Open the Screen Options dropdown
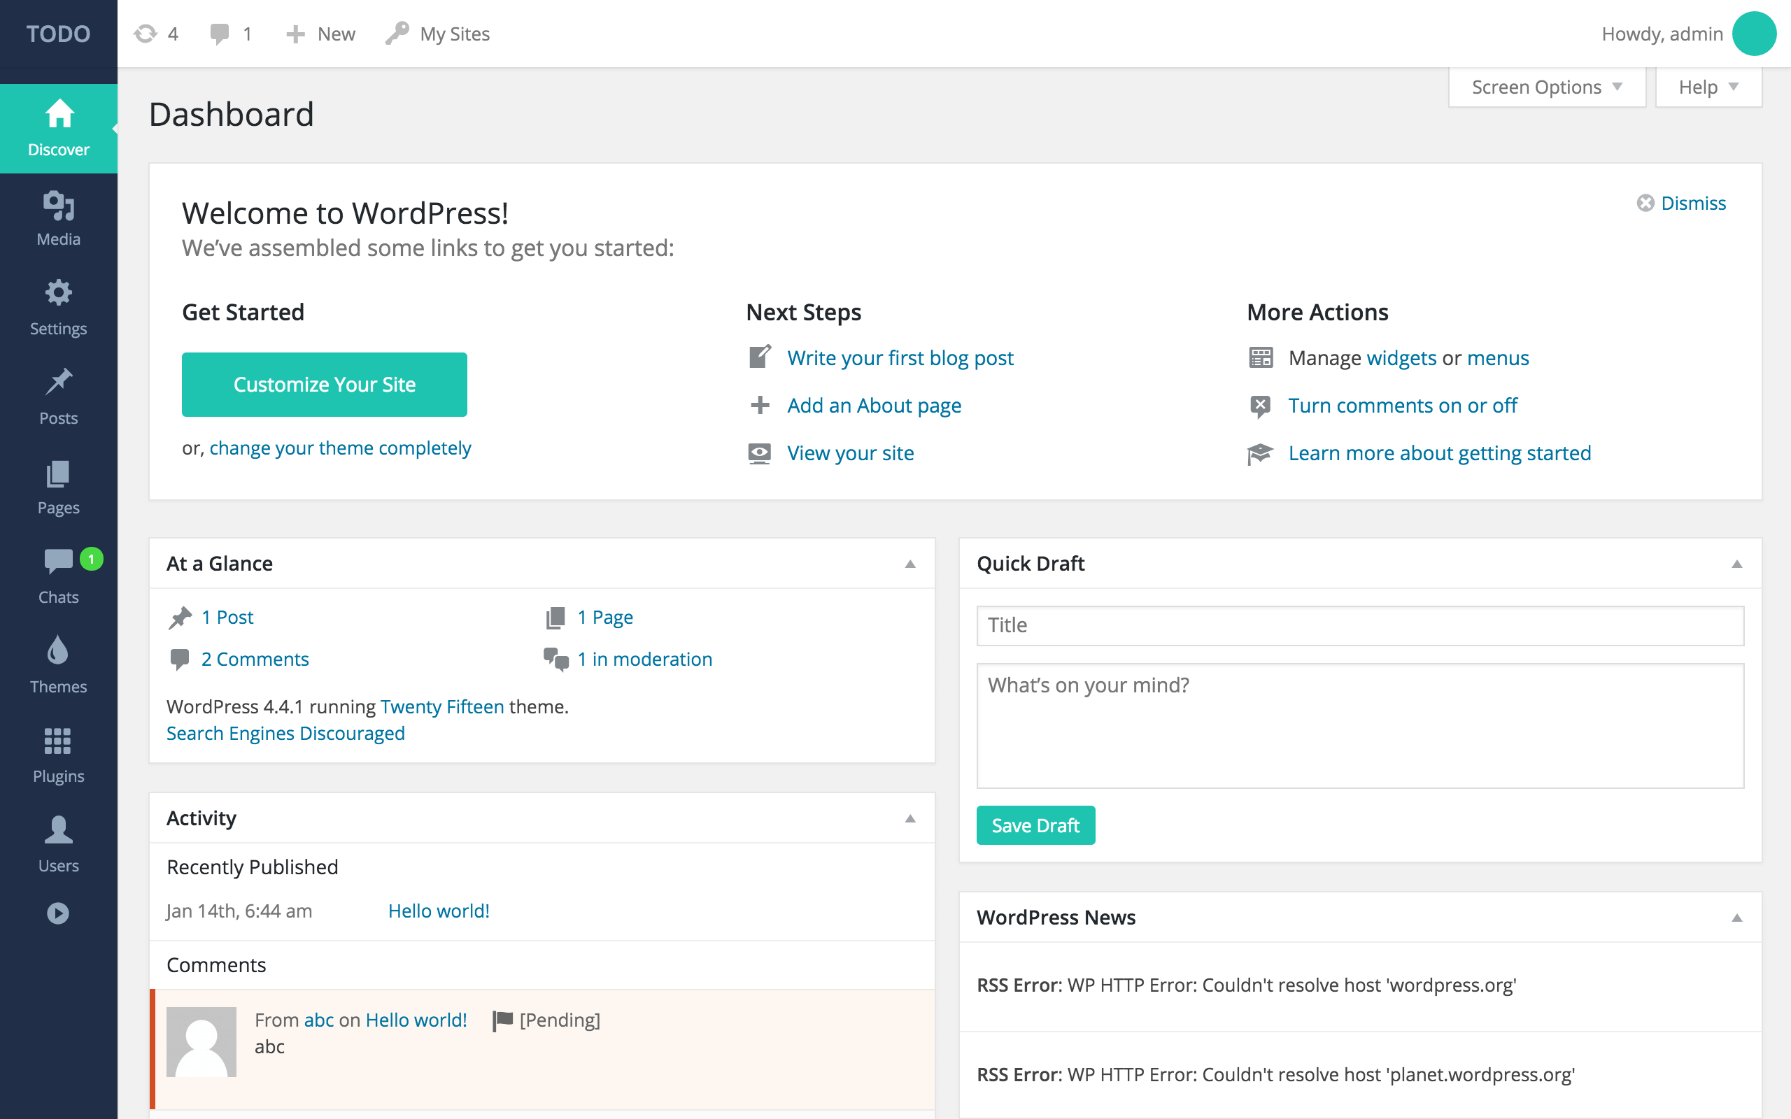The image size is (1791, 1119). tap(1546, 87)
